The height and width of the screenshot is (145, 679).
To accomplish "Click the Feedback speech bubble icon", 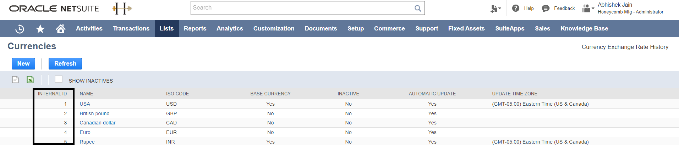I will [546, 8].
